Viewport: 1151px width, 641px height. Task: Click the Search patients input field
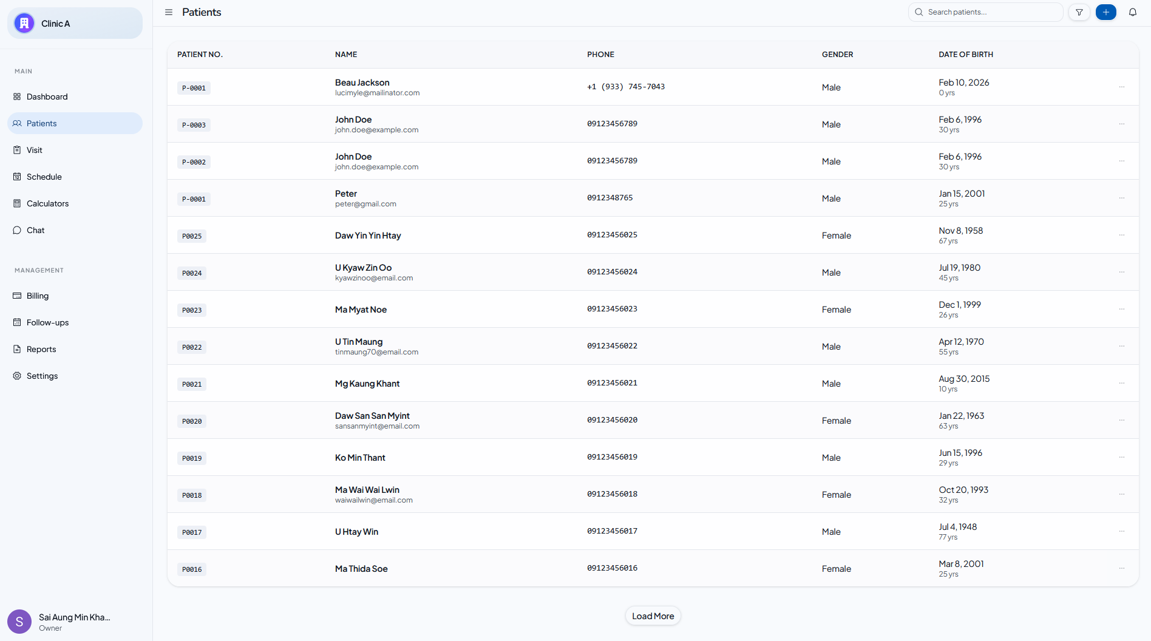coord(986,12)
